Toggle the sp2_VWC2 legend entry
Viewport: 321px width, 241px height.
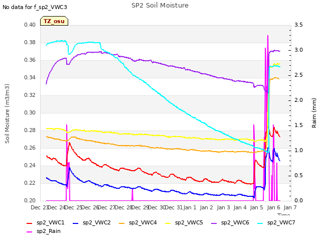(x=92, y=222)
